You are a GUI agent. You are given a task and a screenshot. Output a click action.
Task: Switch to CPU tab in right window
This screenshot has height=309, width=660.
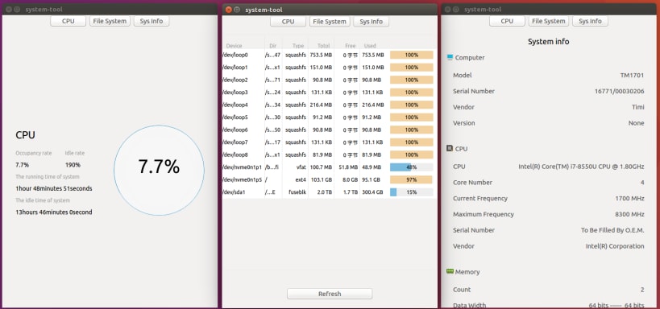coord(507,21)
